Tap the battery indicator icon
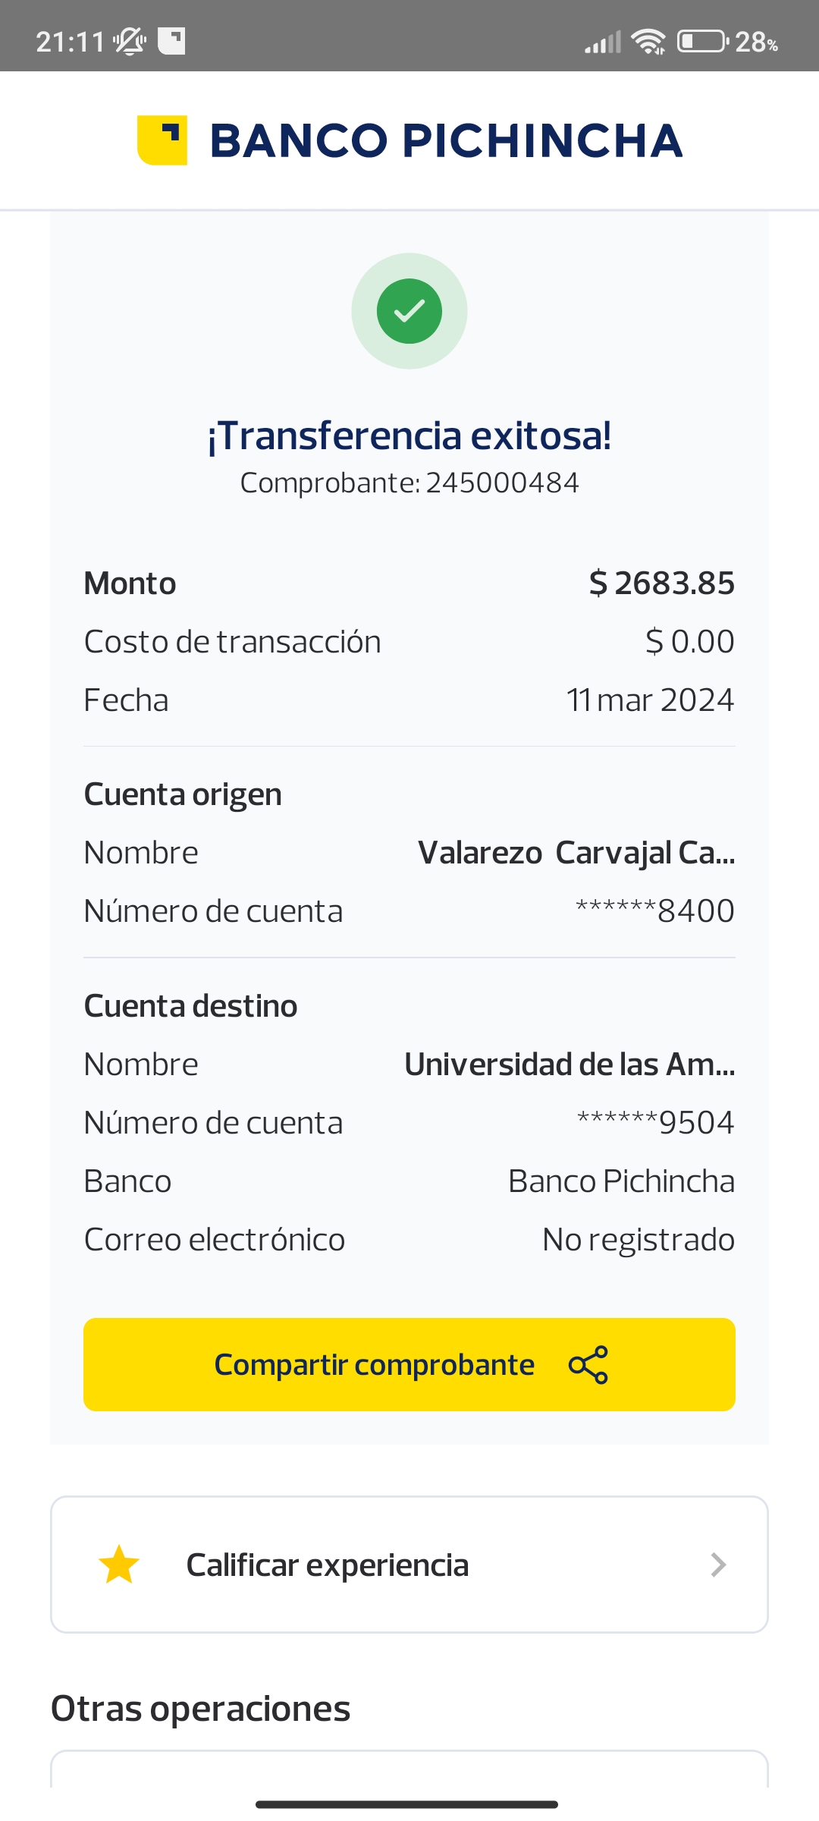The image size is (819, 1821). (702, 41)
